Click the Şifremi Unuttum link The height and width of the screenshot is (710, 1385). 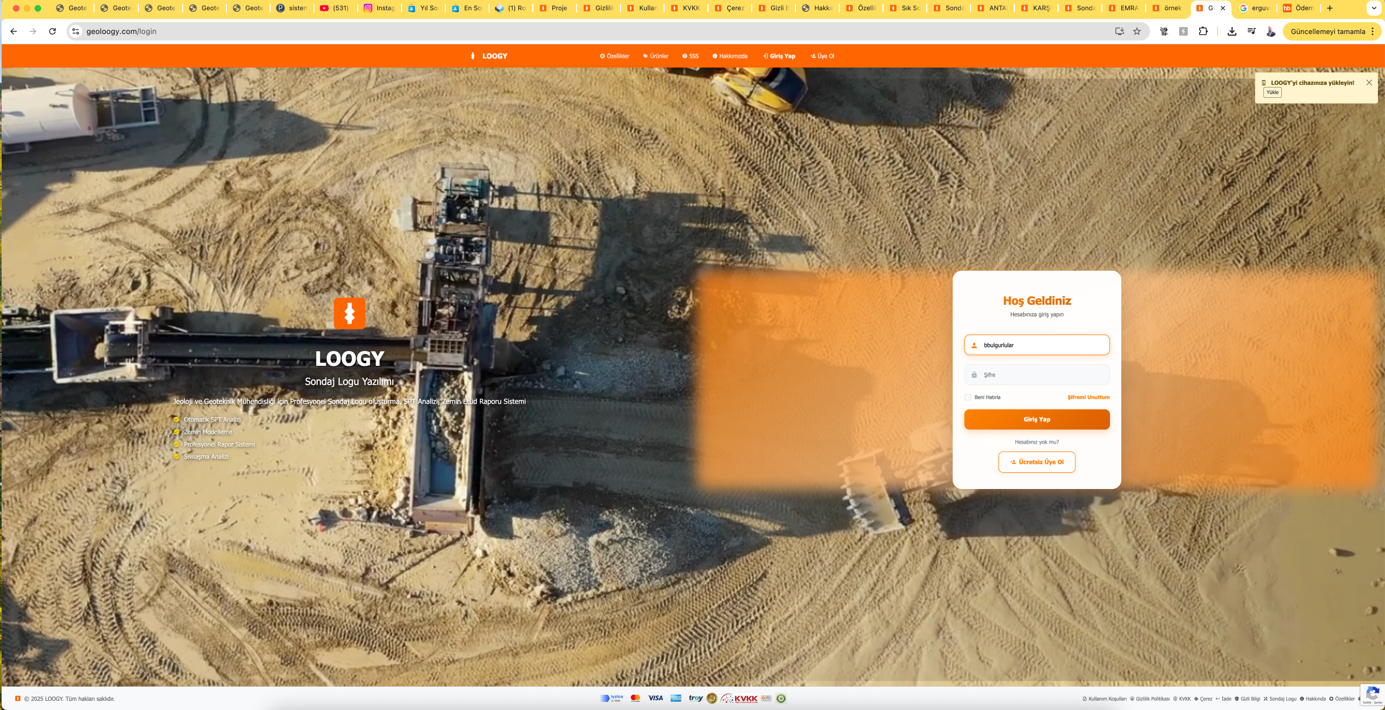pyautogui.click(x=1088, y=397)
